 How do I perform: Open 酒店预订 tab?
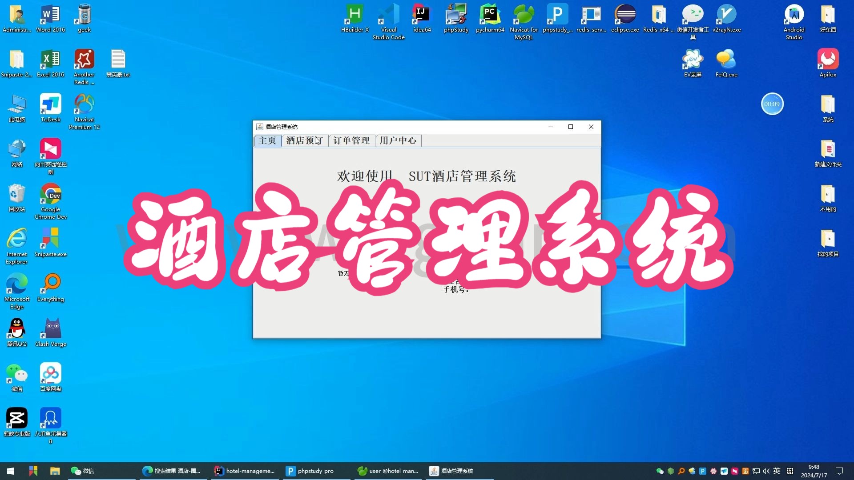(x=303, y=140)
